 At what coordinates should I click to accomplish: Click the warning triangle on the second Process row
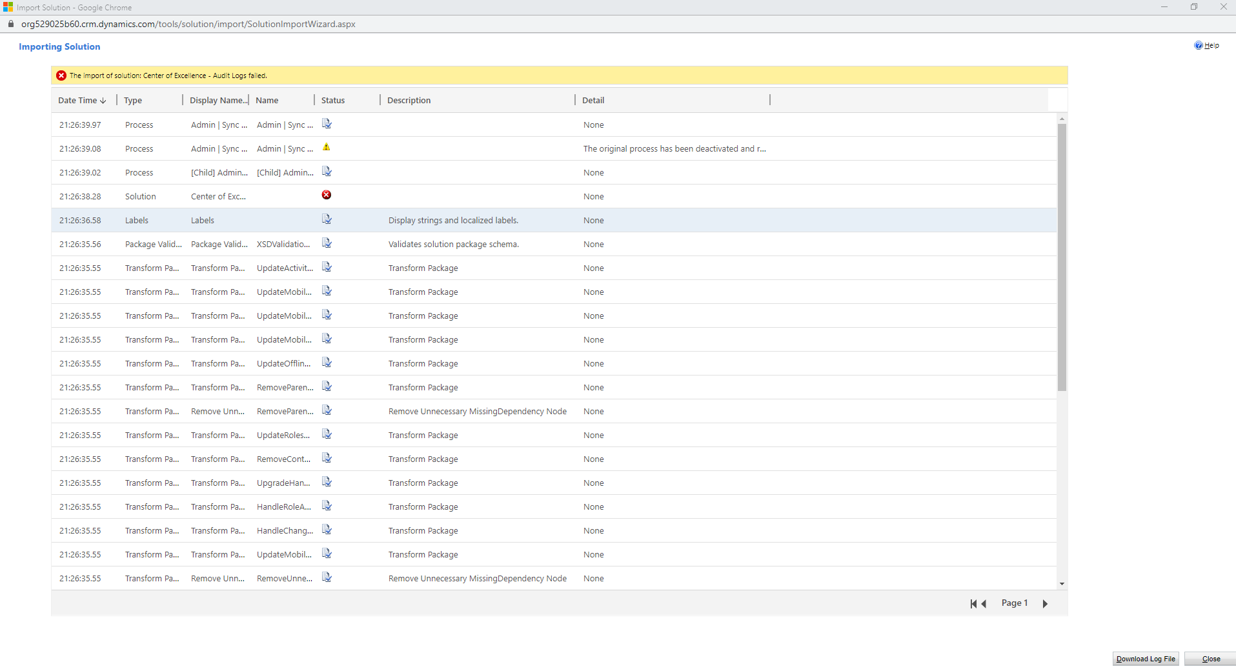[x=327, y=148]
